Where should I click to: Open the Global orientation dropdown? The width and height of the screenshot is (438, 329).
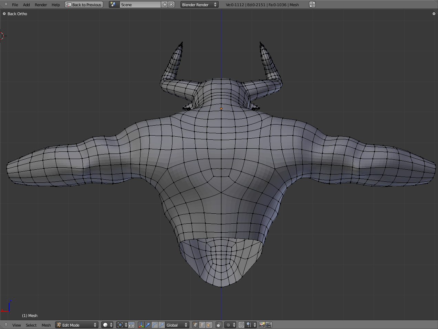click(x=177, y=325)
